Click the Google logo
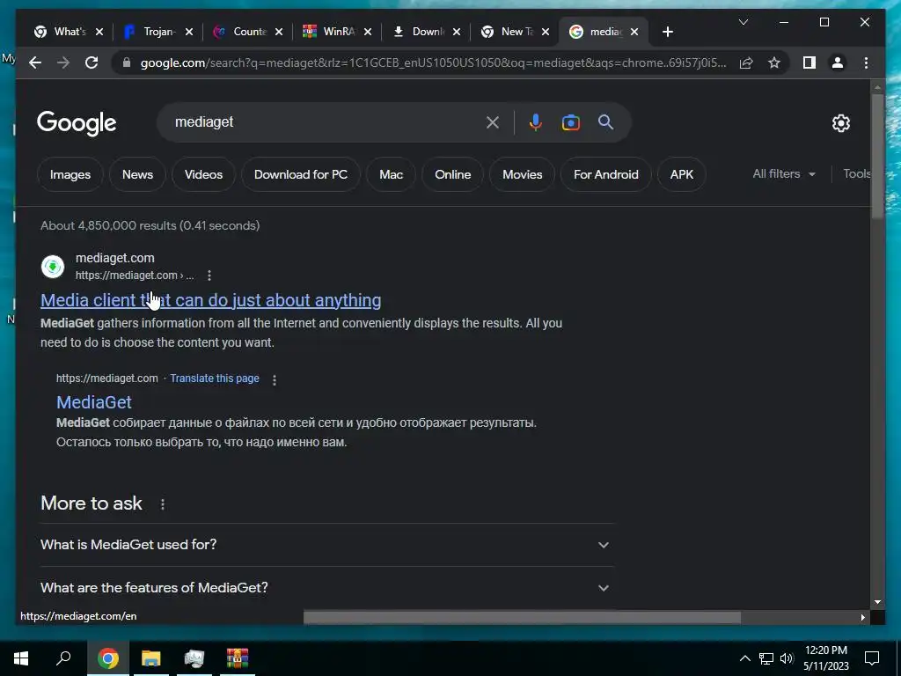The height and width of the screenshot is (676, 901). (x=77, y=123)
